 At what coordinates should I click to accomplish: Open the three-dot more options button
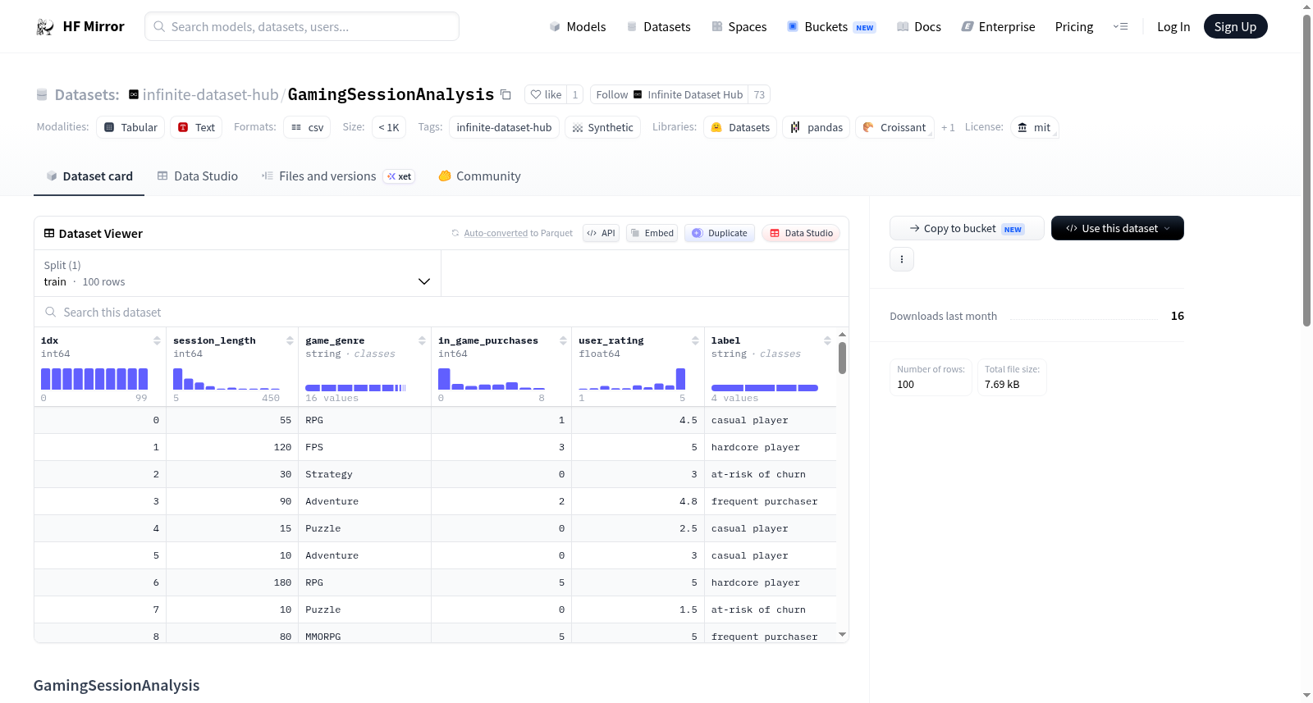902,259
